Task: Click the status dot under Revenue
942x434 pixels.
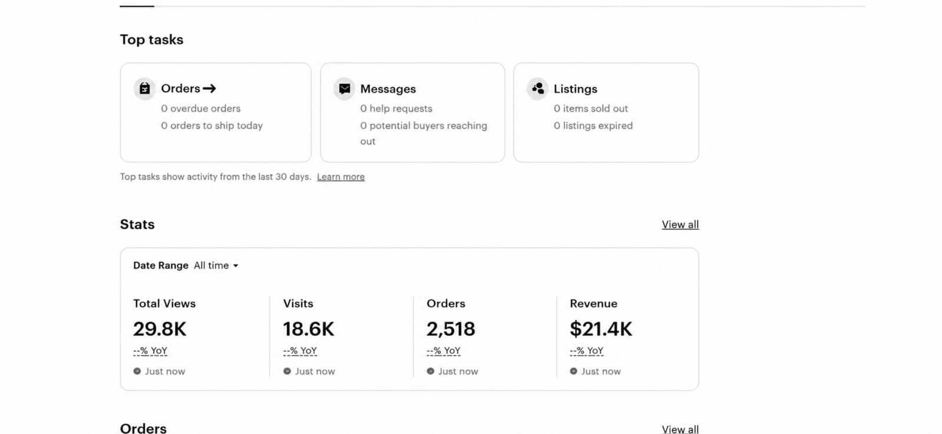Action: coord(573,372)
